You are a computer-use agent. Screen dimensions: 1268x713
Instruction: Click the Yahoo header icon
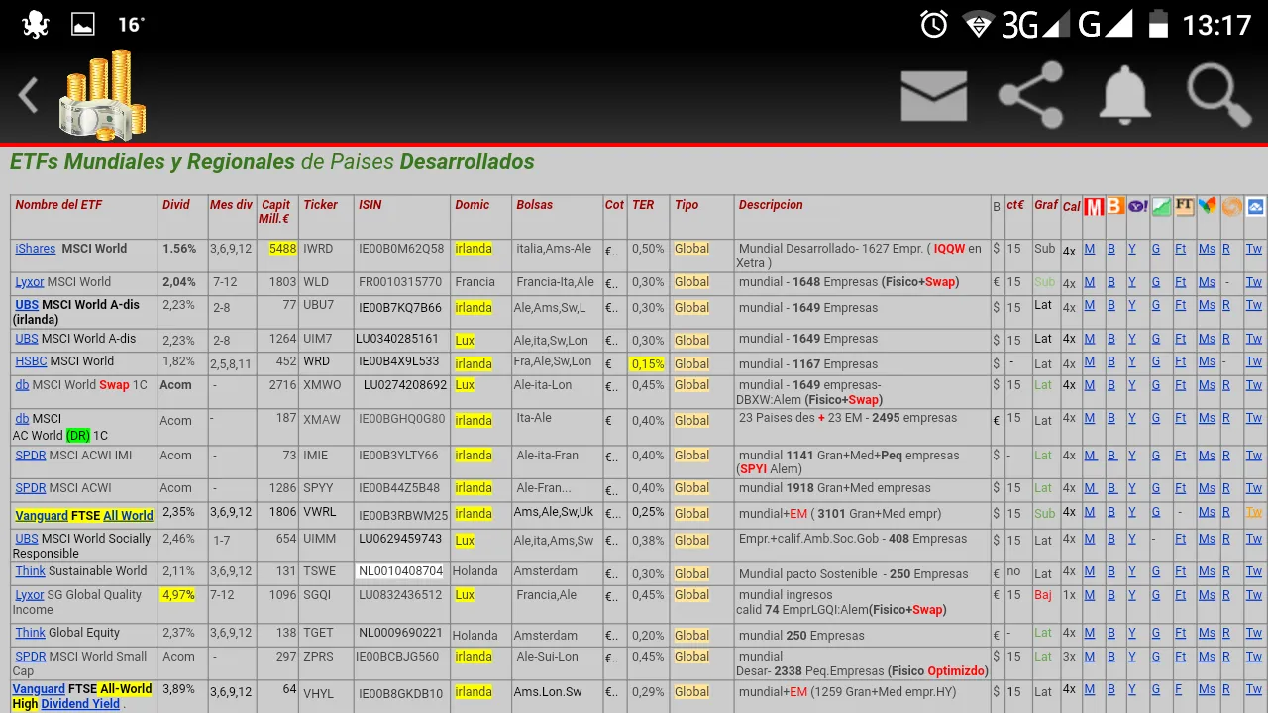pyautogui.click(x=1137, y=206)
